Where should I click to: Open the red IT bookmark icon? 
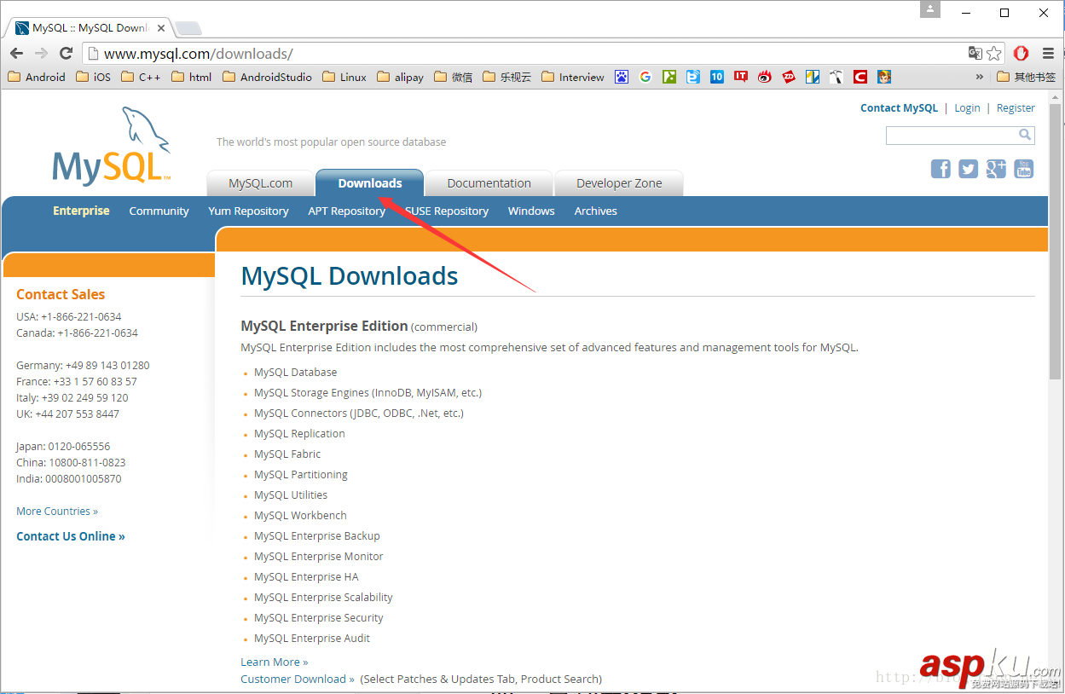pos(741,77)
